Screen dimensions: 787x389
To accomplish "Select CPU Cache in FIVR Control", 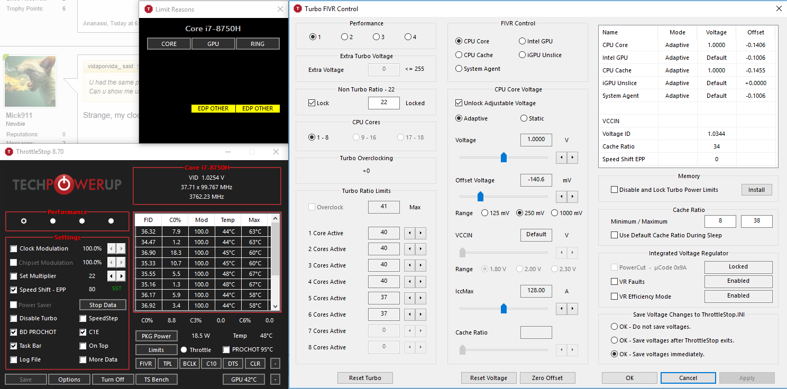I will pos(459,55).
